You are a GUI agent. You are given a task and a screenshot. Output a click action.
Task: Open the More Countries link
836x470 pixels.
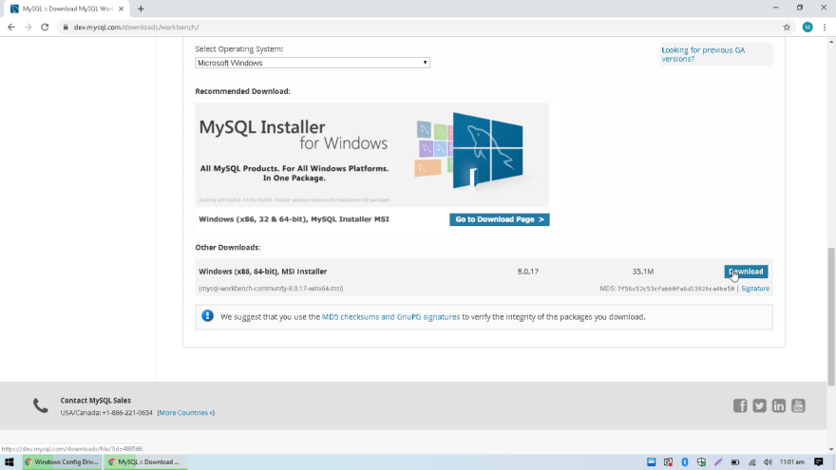click(186, 412)
